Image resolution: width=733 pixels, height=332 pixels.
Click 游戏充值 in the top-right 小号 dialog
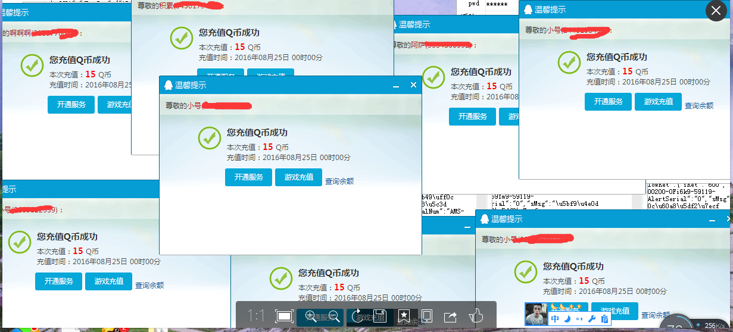tap(658, 102)
